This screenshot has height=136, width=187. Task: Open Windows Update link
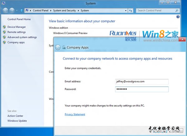pos(17,121)
